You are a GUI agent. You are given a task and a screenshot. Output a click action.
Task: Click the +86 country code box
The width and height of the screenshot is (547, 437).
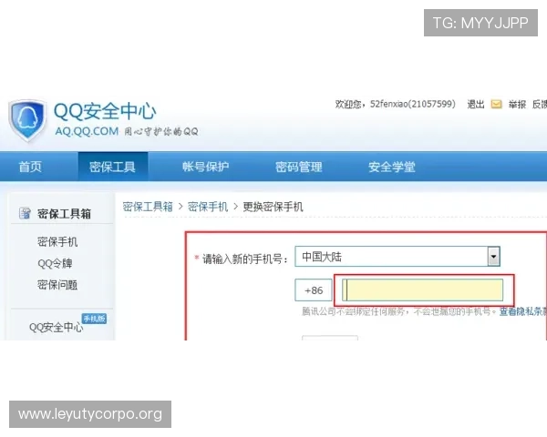314,290
